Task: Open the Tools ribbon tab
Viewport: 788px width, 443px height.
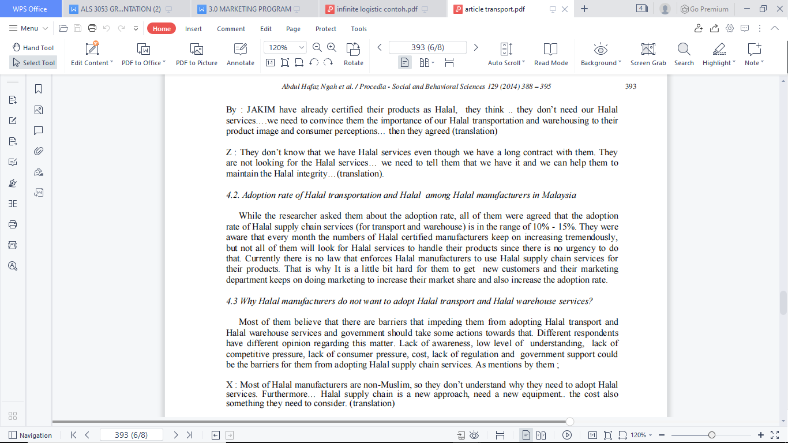Action: 359,29
